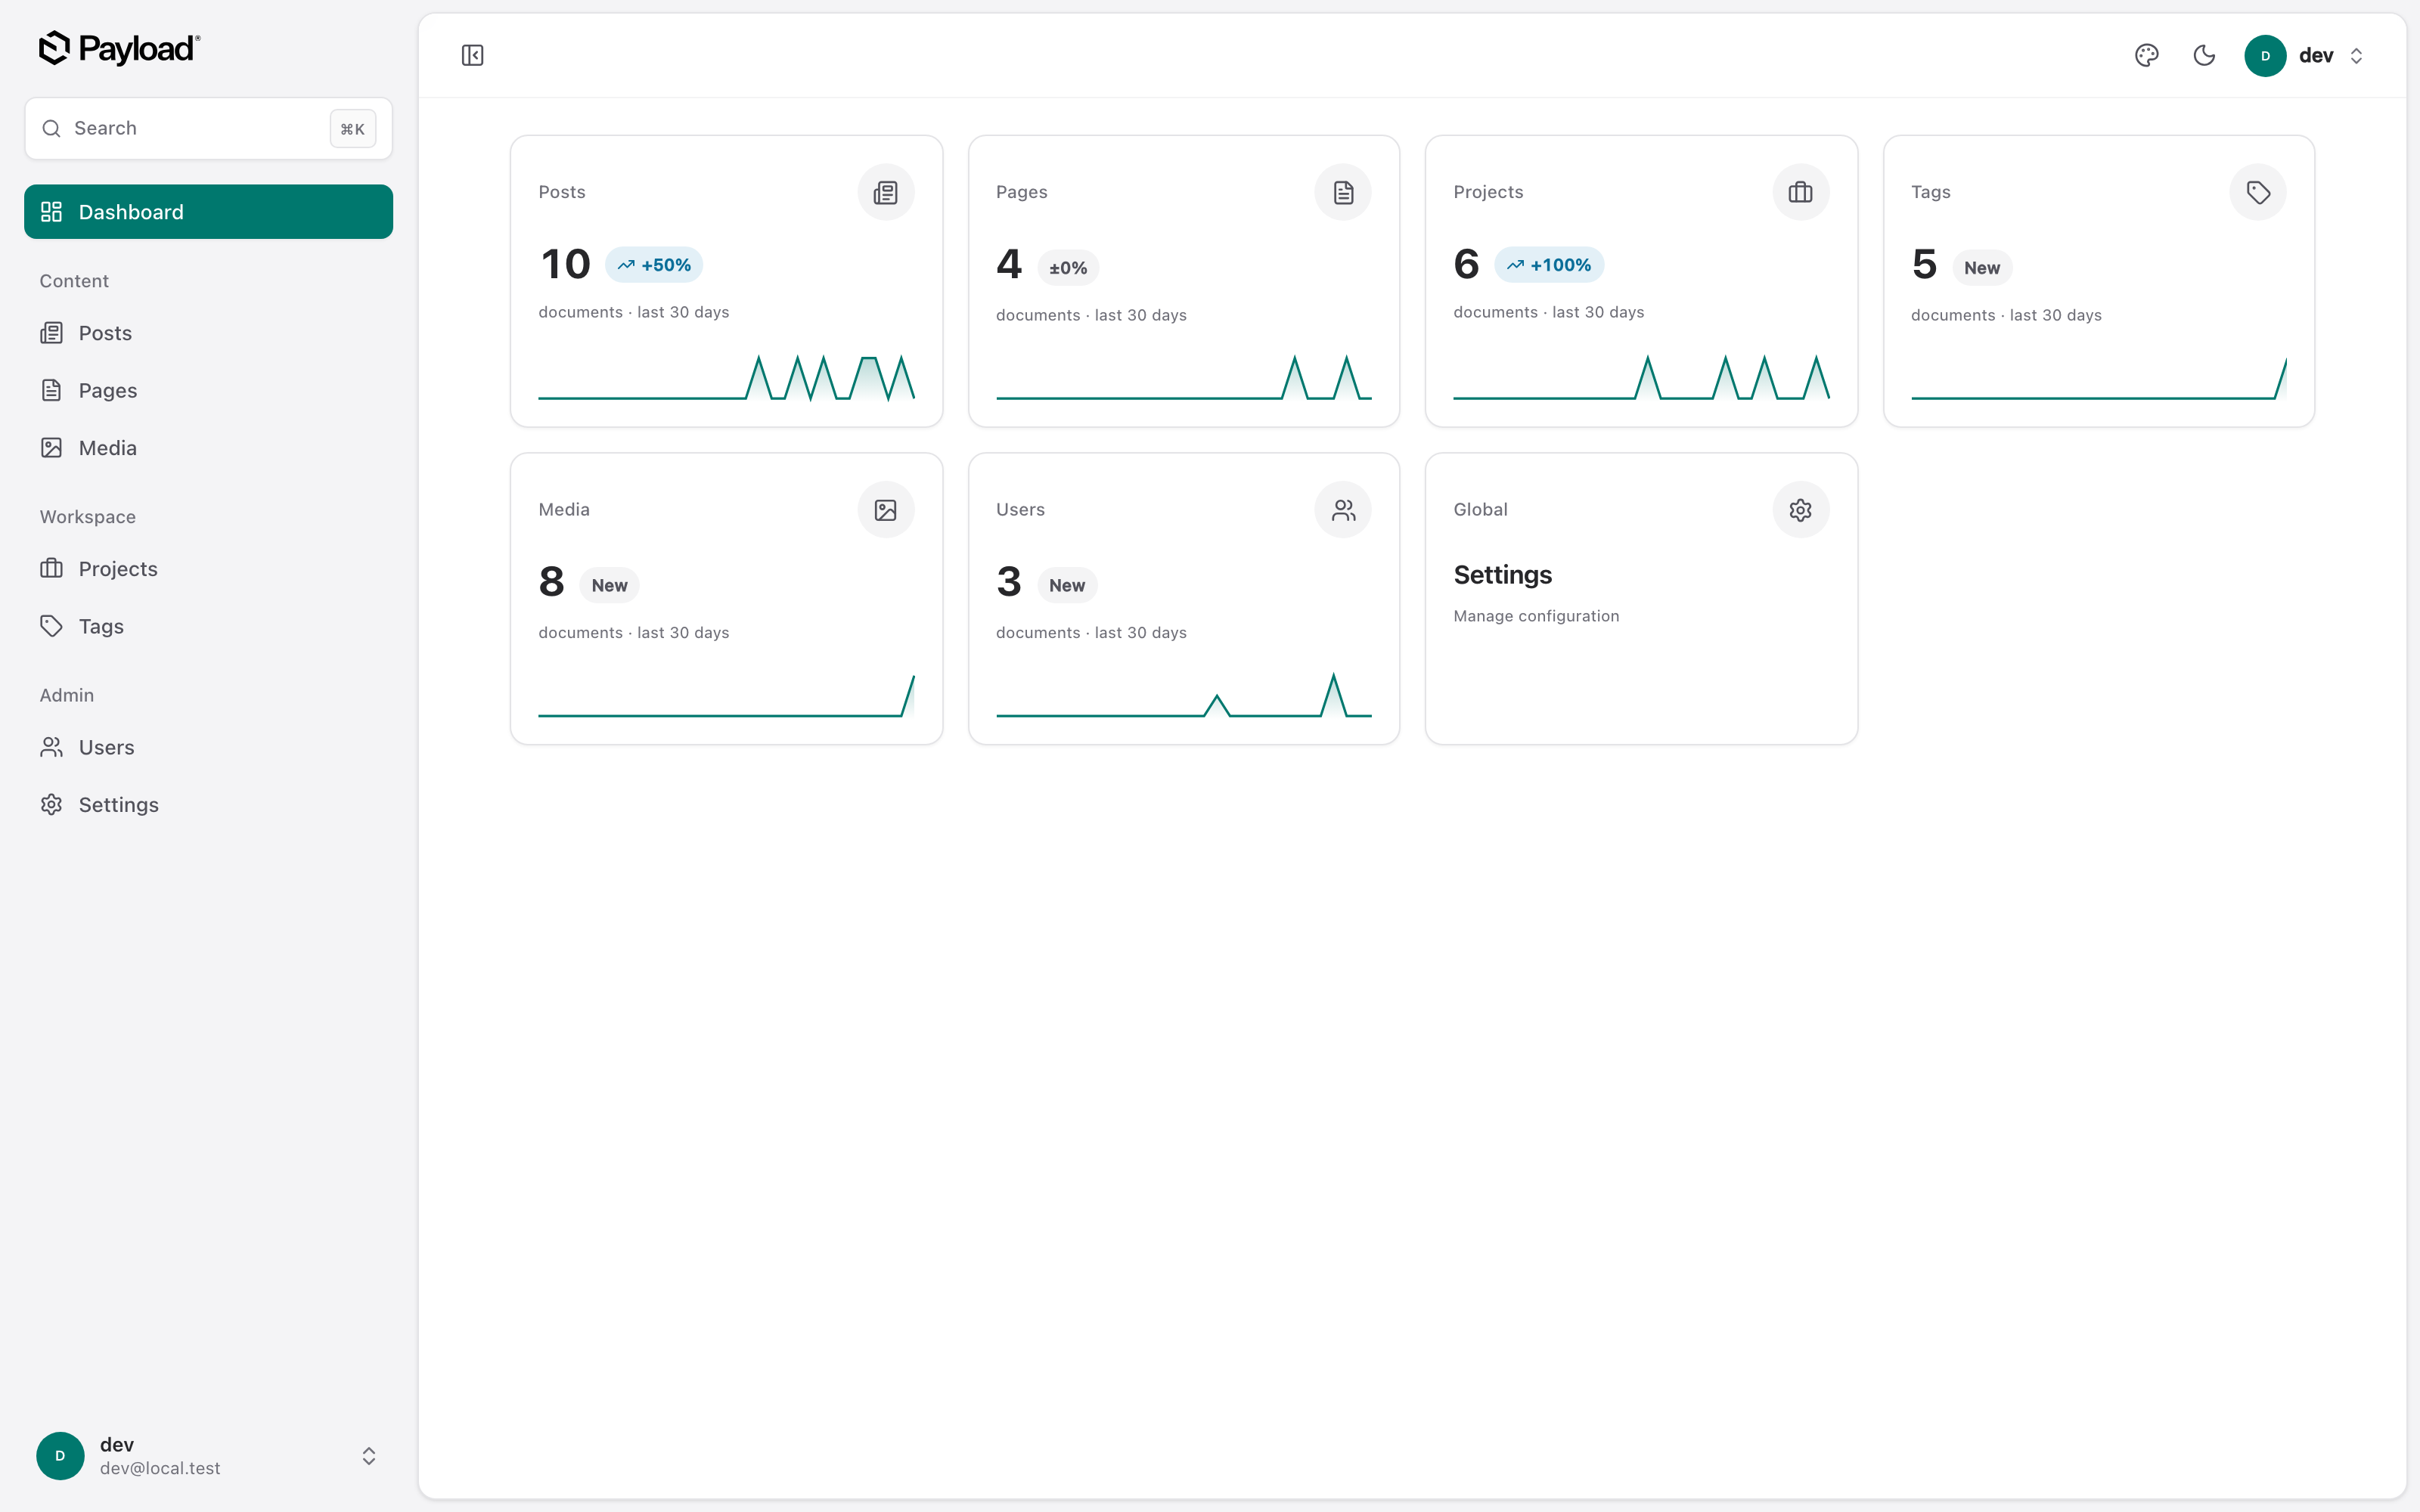2420x1512 pixels.
Task: Click the Media card title
Action: tap(564, 510)
